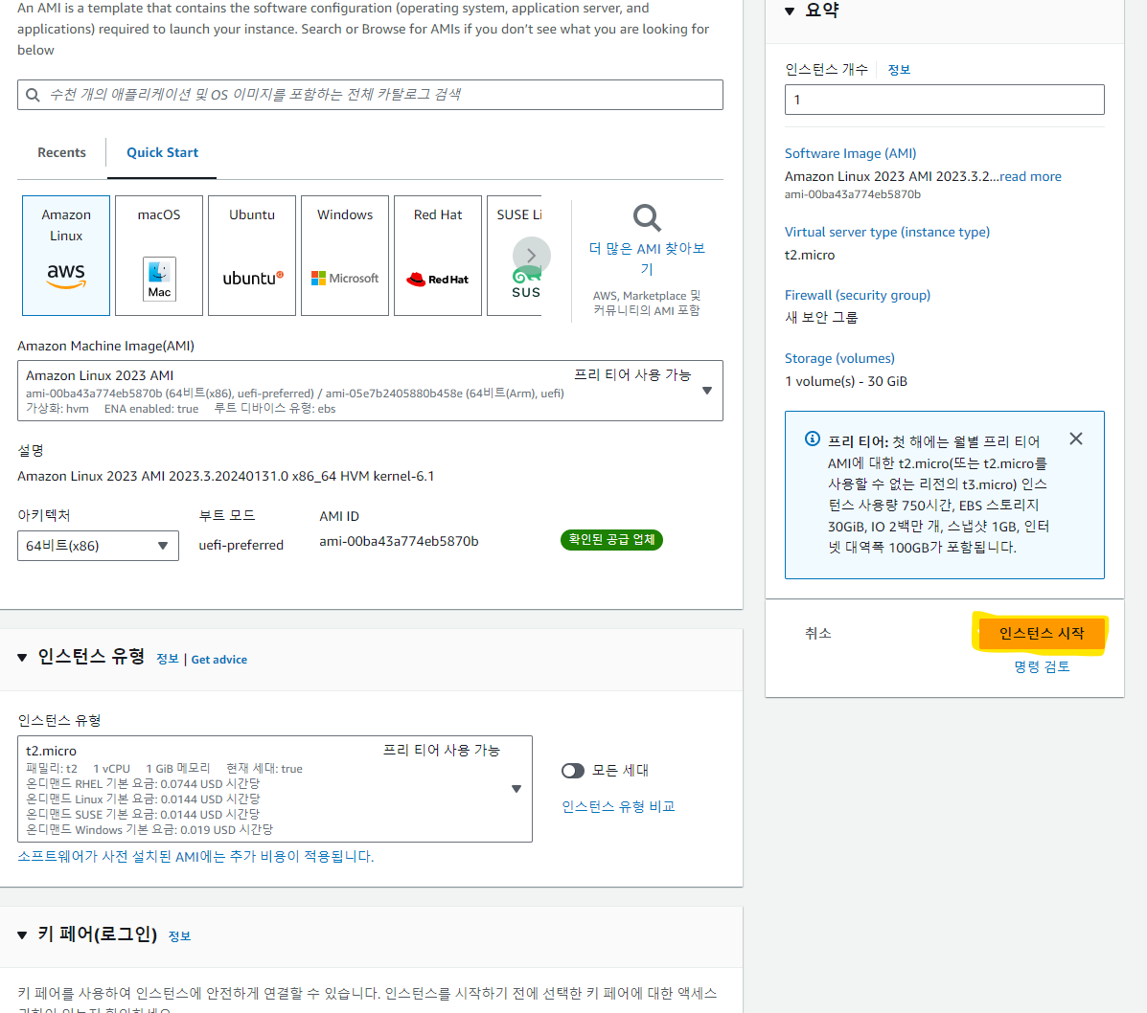The height and width of the screenshot is (1013, 1147).
Task: Focus the AMI catalog search field
Action: tap(370, 95)
